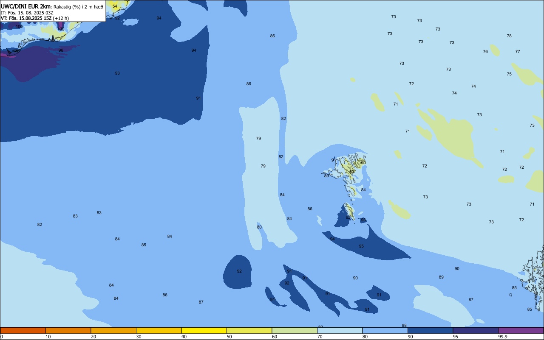Pick the 60–70 pale green legend swatch
This screenshot has width=544, height=340.
click(x=295, y=330)
